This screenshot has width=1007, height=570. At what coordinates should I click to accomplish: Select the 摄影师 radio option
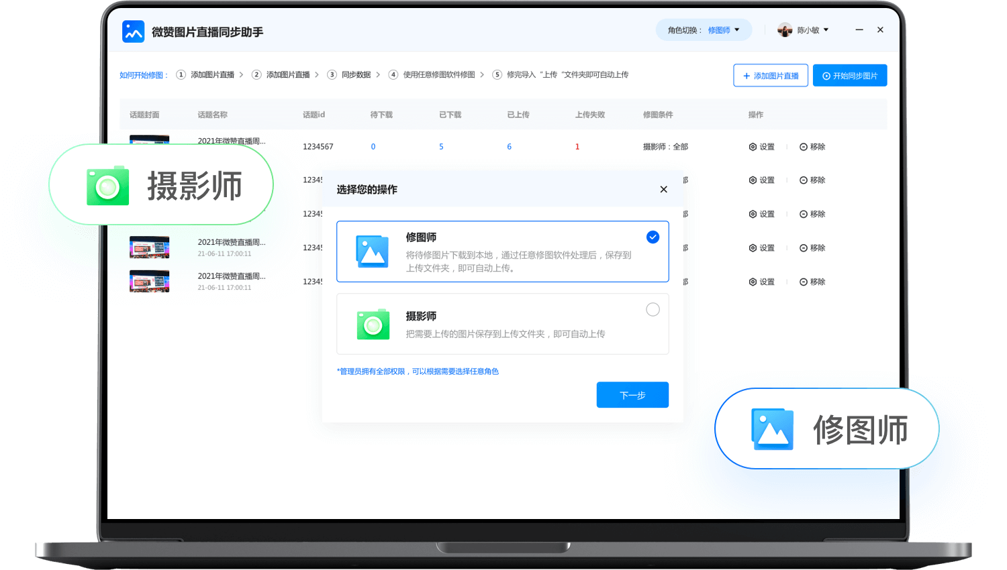(653, 310)
